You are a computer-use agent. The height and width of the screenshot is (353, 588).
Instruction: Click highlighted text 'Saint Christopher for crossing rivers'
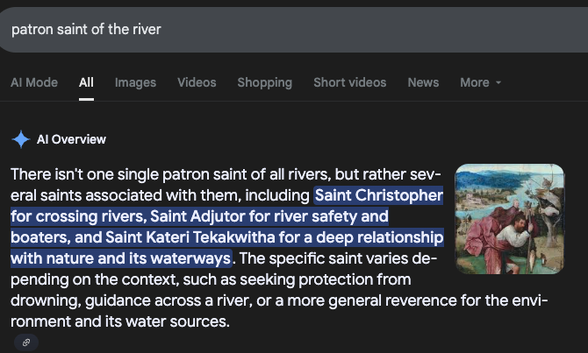pos(378,194)
